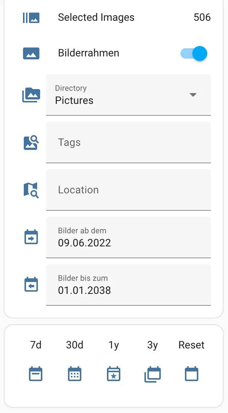
Task: Select the 3y stacked calendar icon
Action: [153, 374]
